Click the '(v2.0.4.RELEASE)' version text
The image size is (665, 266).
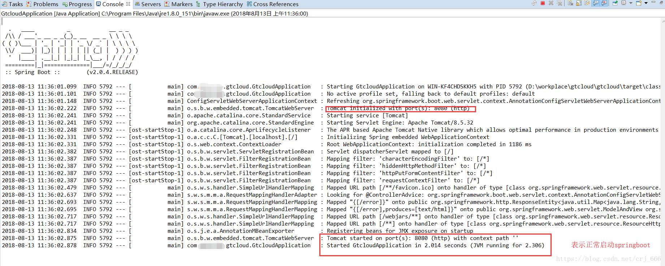pos(112,72)
